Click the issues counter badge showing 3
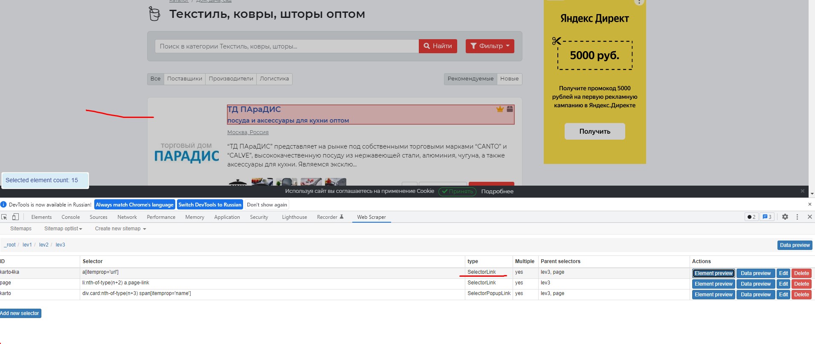 767,217
